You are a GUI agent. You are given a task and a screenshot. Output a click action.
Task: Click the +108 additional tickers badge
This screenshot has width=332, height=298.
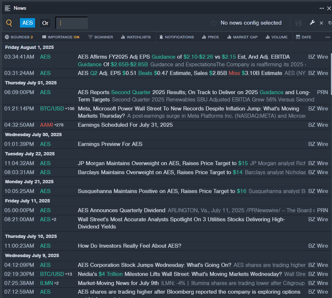click(70, 109)
